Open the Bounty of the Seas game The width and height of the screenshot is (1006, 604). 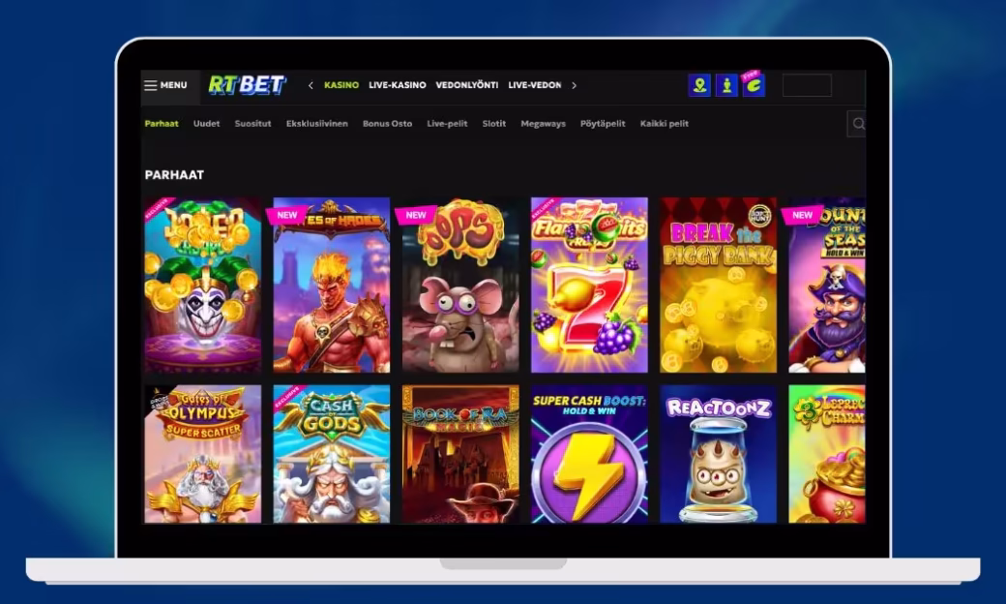pos(827,285)
